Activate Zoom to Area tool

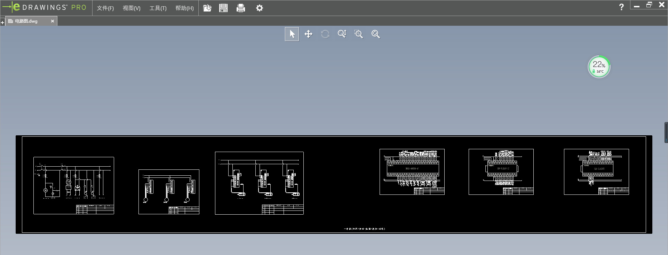pos(359,34)
